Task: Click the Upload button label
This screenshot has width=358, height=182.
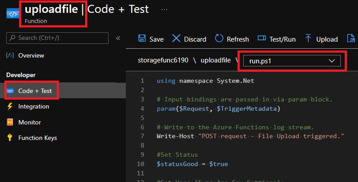Action: point(327,39)
